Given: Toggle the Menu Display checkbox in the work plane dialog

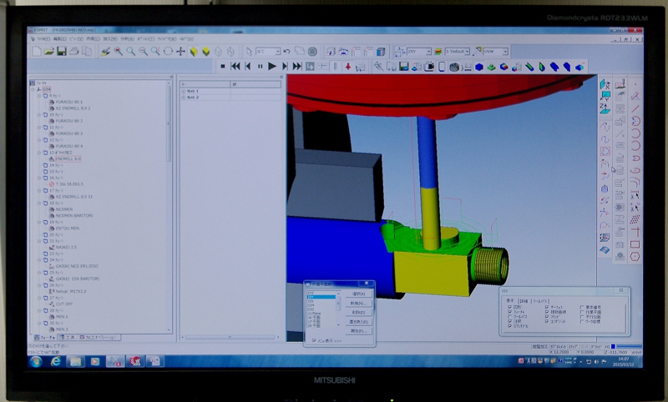Looking at the screenshot, I should click(314, 341).
